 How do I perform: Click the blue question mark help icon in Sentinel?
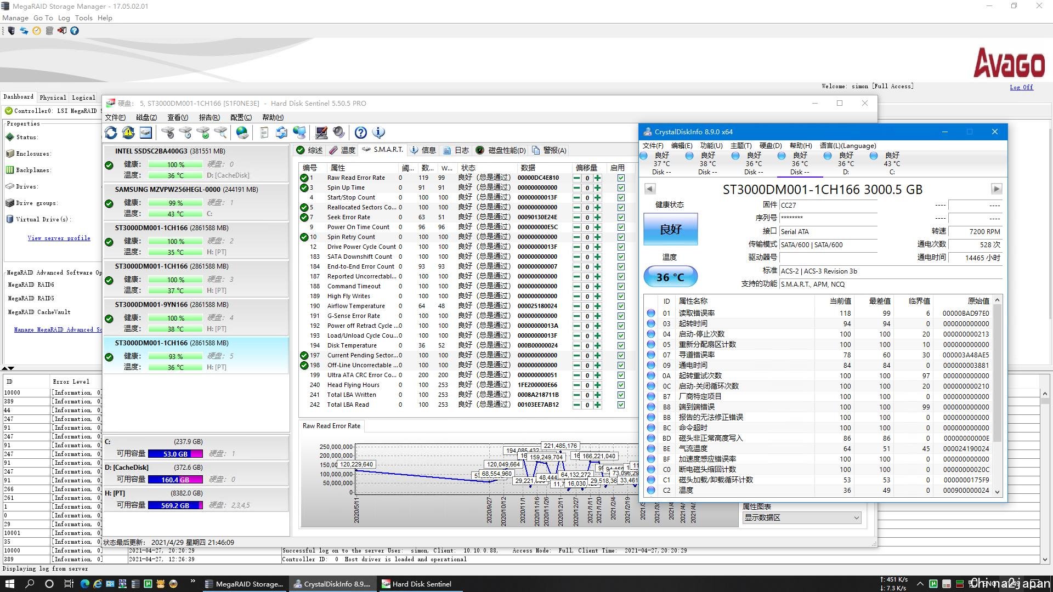point(360,133)
